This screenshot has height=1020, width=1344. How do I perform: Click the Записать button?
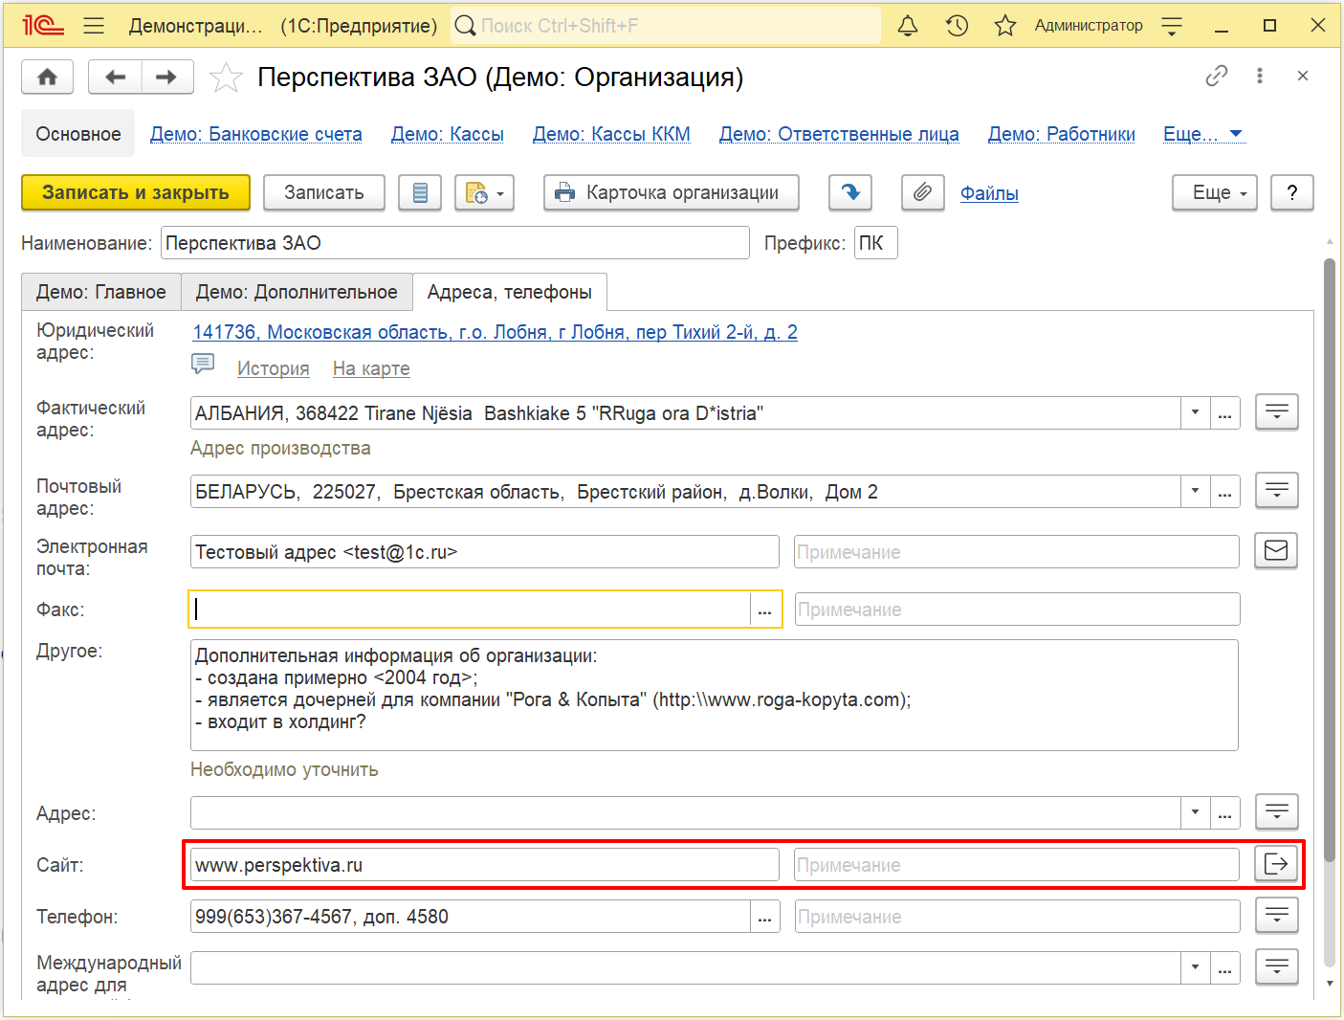tap(324, 192)
